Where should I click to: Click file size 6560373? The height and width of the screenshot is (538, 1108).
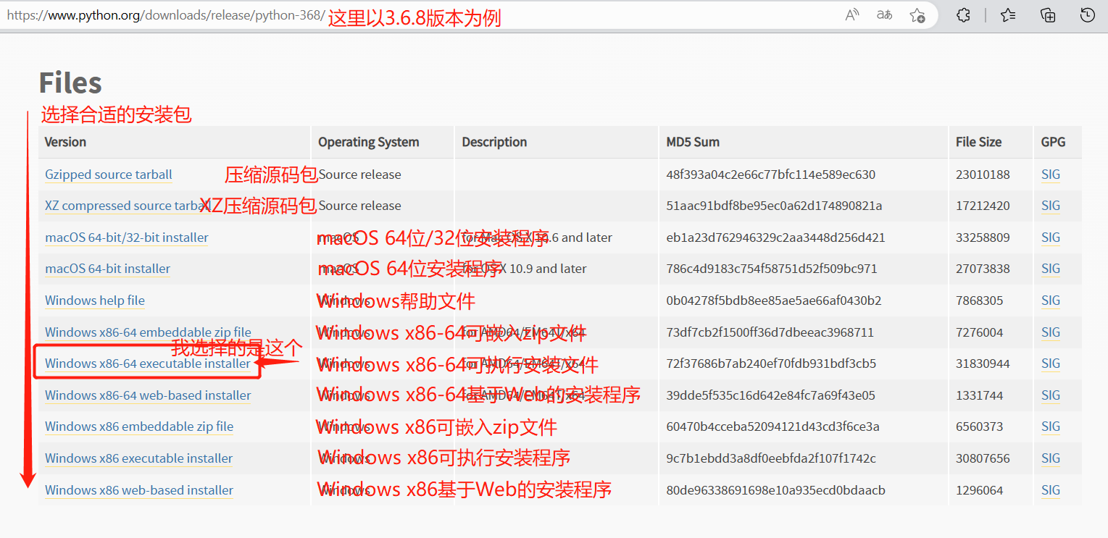tap(980, 426)
